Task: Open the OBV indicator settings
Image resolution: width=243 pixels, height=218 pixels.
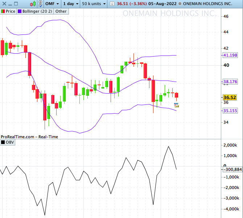Action: pyautogui.click(x=8, y=142)
